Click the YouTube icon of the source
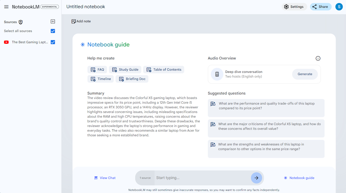 6,42
